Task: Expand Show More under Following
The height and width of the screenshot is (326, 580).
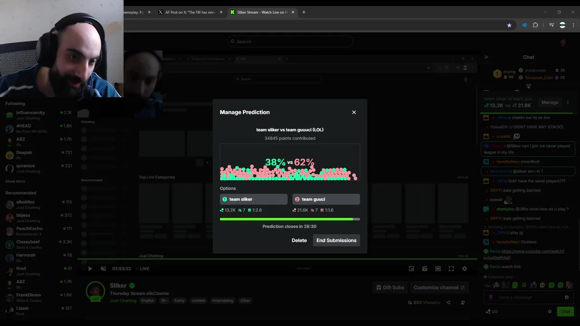Action: pos(15,181)
